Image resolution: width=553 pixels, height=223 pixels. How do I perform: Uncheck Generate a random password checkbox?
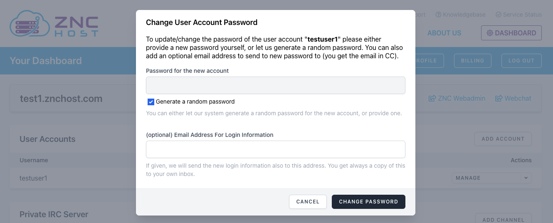[x=151, y=102]
